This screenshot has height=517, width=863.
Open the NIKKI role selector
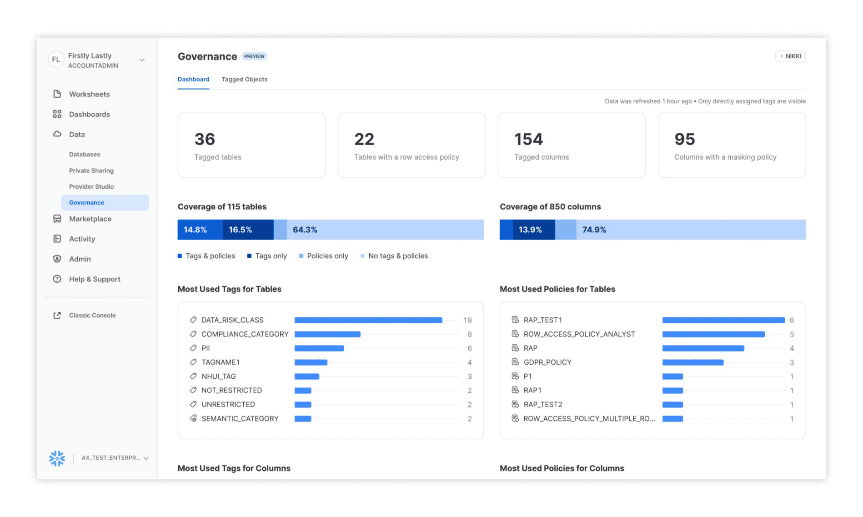click(790, 56)
